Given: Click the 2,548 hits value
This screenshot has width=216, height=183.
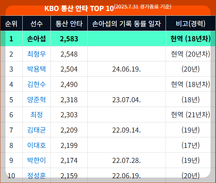Looking at the screenshot, I should (x=69, y=54).
